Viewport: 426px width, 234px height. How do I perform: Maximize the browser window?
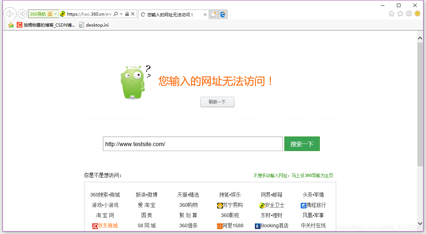click(399, 5)
